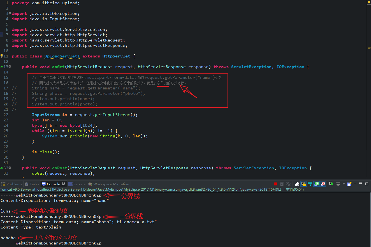Click show console on standard error icon
Image resolution: width=371 pixels, height=247 pixels.
pos(323,184)
